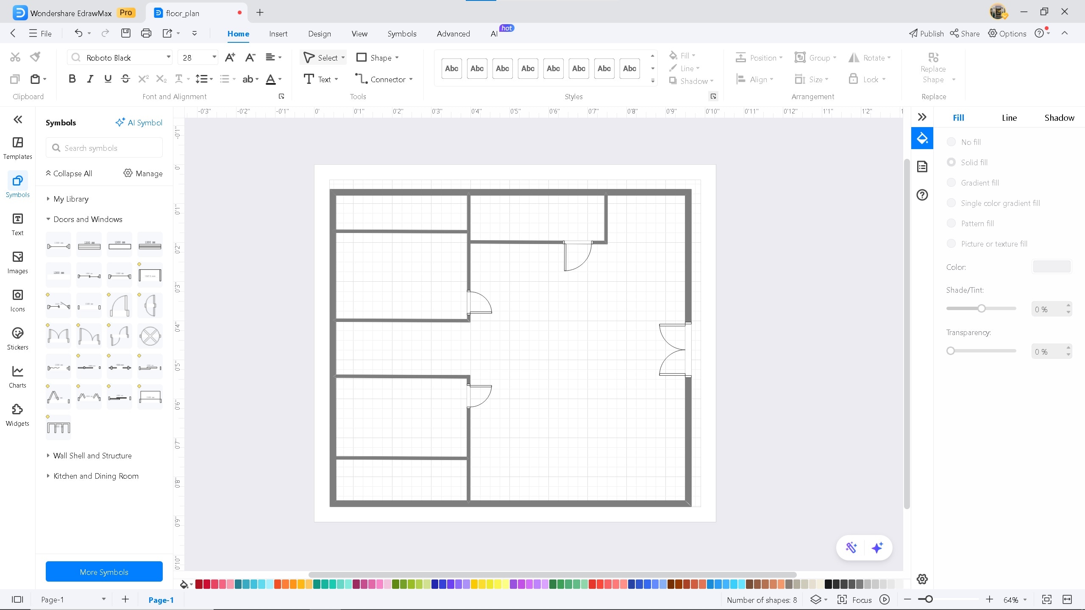Open the Shadow tab in right panel
Image resolution: width=1085 pixels, height=610 pixels.
point(1059,118)
